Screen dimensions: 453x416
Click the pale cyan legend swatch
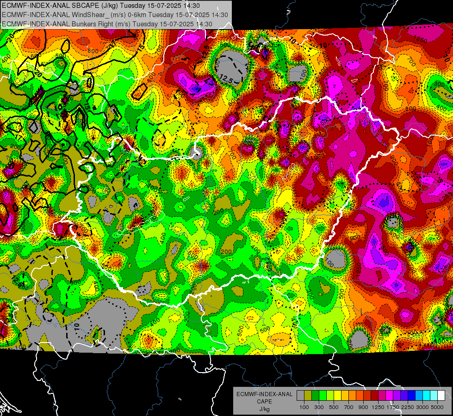pos(434,396)
